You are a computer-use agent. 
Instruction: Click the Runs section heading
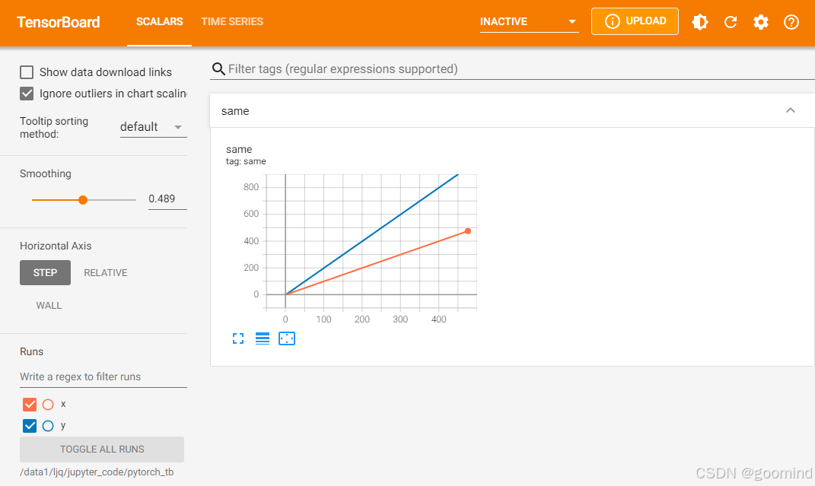32,351
